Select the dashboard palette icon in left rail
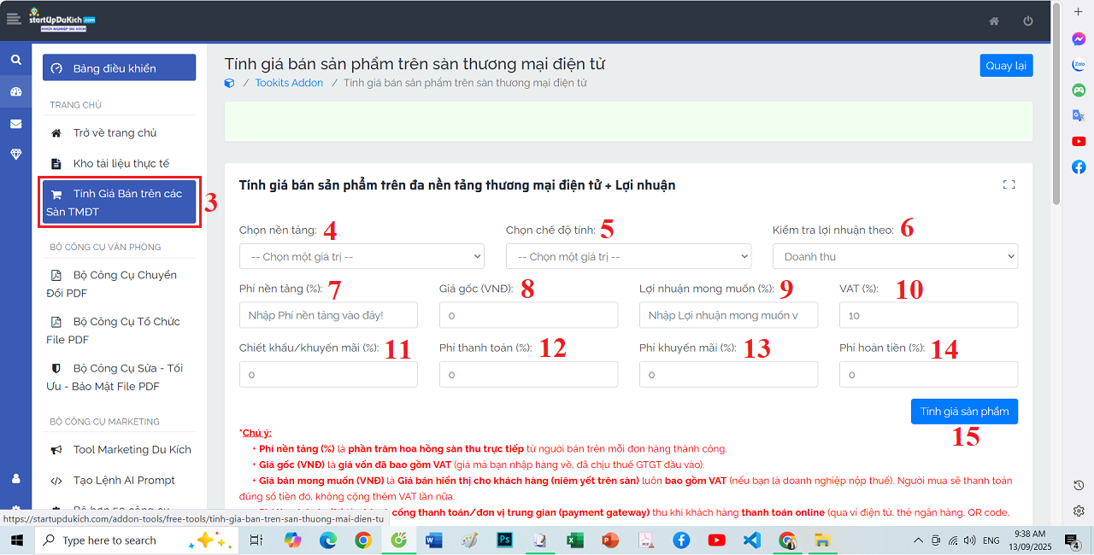 (x=15, y=91)
